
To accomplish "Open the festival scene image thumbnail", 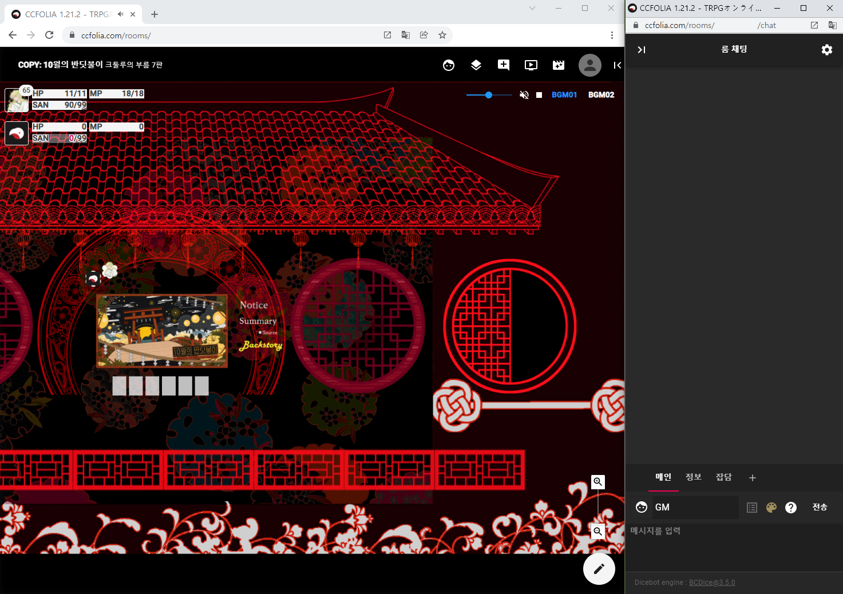I will point(162,331).
